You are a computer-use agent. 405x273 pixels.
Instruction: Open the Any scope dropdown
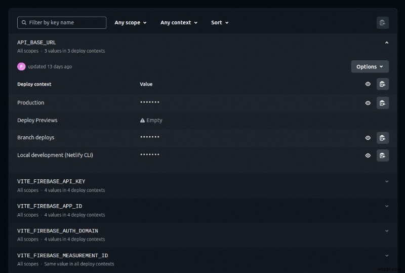(131, 22)
